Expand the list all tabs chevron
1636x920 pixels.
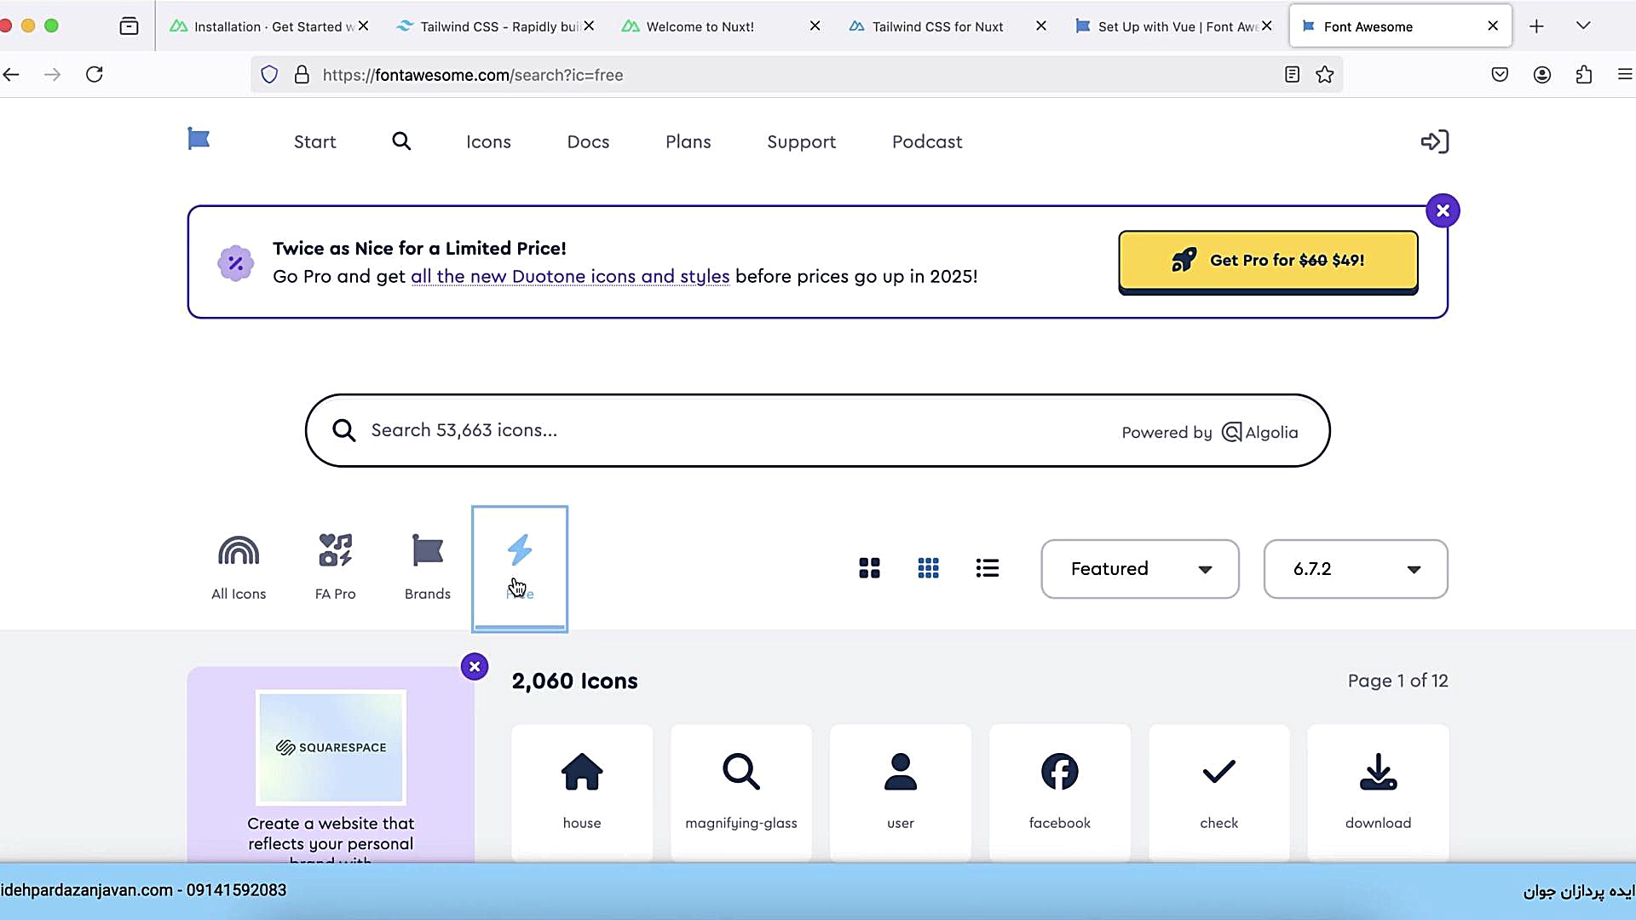tap(1583, 26)
